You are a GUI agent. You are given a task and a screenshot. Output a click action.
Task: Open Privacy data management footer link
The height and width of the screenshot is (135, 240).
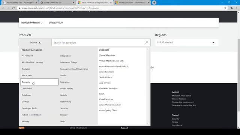(183, 102)
